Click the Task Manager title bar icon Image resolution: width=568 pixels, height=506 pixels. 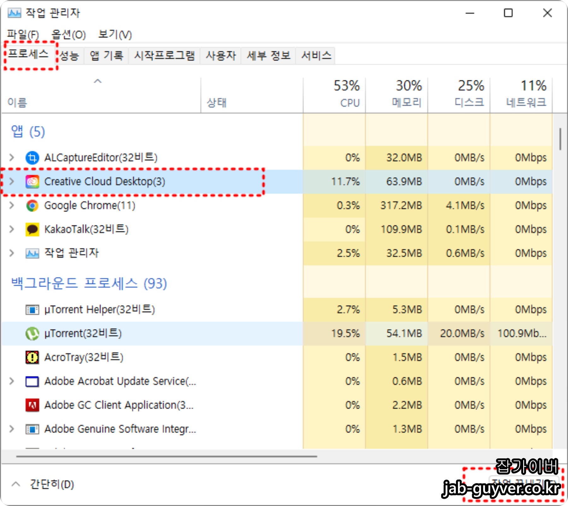[14, 13]
